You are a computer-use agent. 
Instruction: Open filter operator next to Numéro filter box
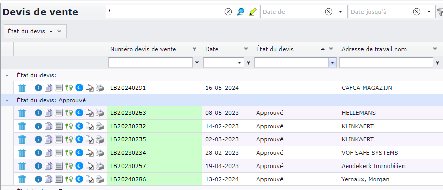(197, 63)
